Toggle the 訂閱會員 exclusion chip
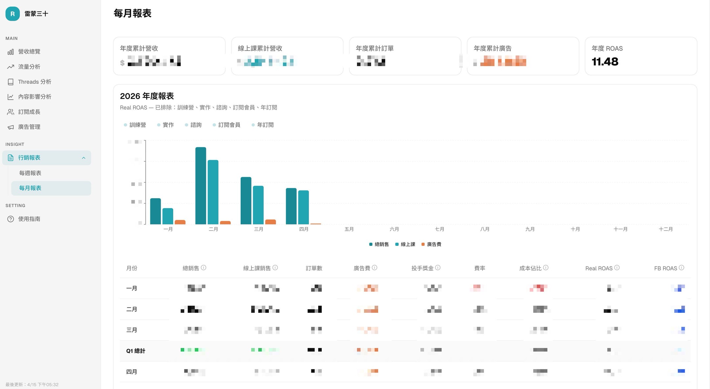 point(226,125)
